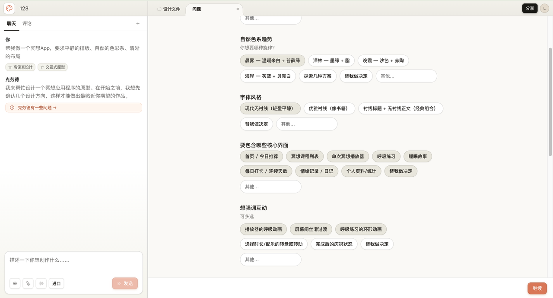Viewport: 553px width, 298px height.
Task: Close the 问题 tab
Action: (x=238, y=9)
